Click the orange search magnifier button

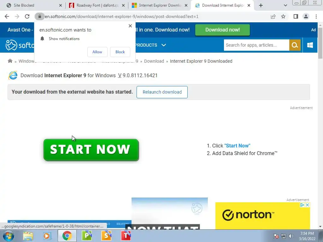(x=295, y=45)
